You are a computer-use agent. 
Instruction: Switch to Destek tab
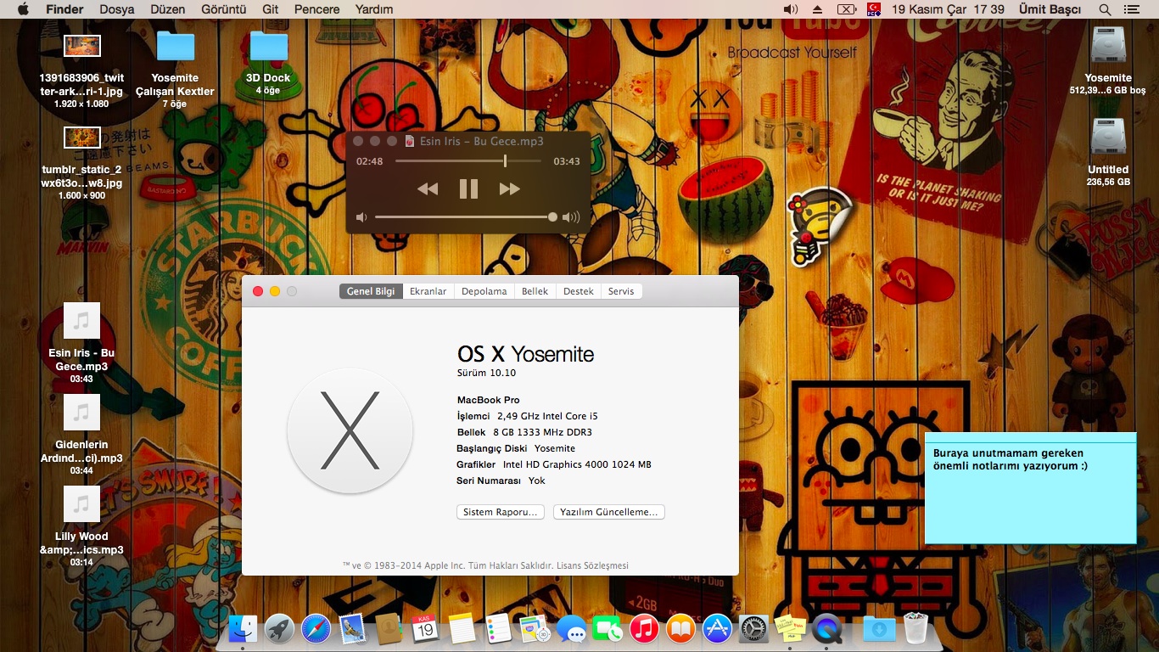point(579,291)
